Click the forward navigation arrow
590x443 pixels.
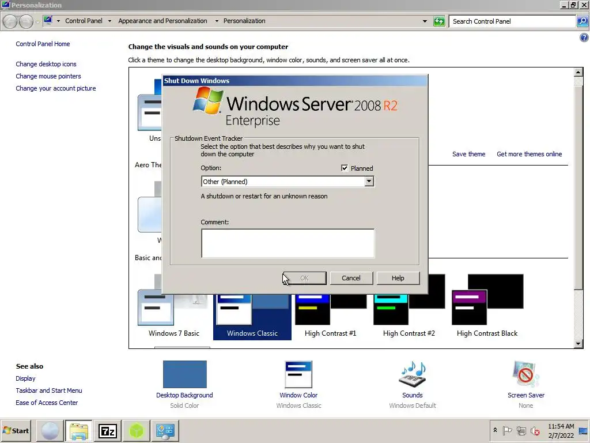26,21
